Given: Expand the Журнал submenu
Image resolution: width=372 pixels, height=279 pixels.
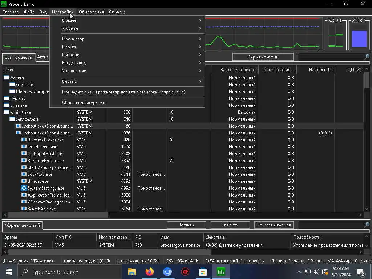Looking at the screenshot, I should [x=127, y=28].
